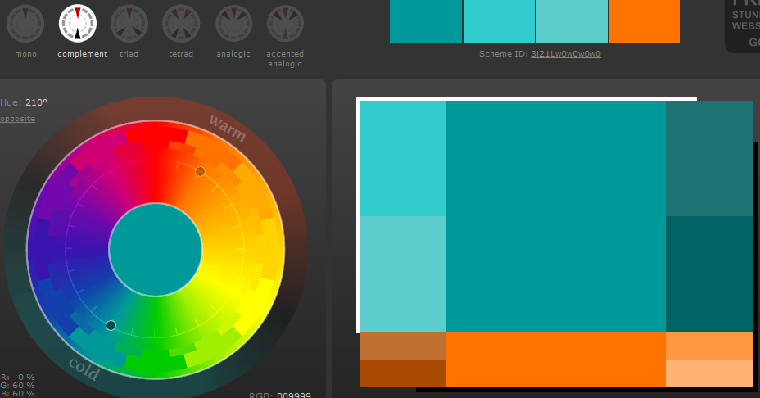
Task: Click the teal center circle of wheel
Action: [156, 250]
